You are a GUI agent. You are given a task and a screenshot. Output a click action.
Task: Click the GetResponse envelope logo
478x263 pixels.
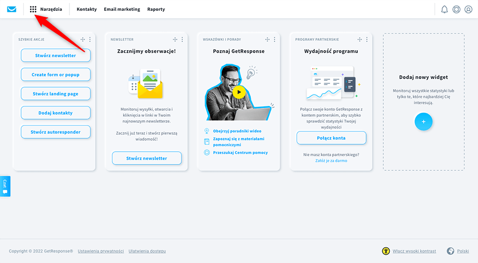tap(12, 9)
